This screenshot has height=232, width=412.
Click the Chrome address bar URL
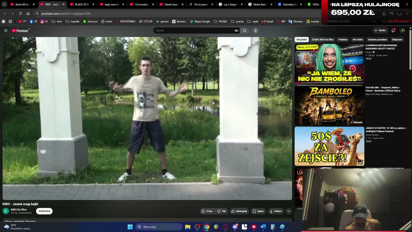click(x=66, y=14)
